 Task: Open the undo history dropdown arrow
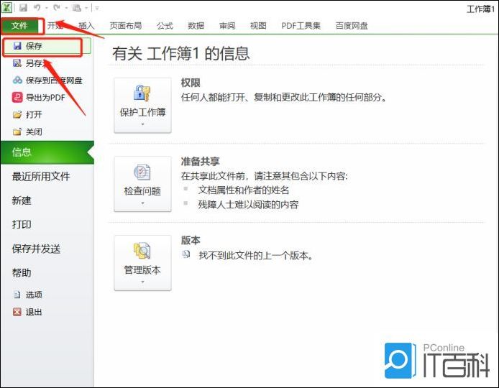pyautogui.click(x=47, y=8)
